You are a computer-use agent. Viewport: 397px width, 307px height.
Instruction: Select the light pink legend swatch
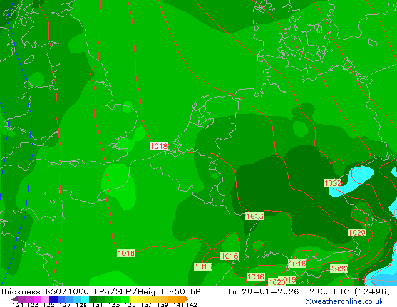click(45, 299)
